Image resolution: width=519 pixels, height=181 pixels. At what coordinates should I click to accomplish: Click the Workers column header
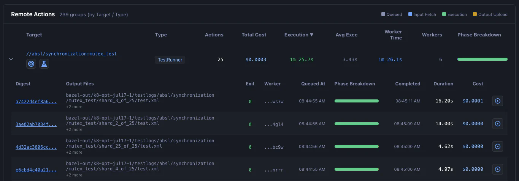pos(432,35)
